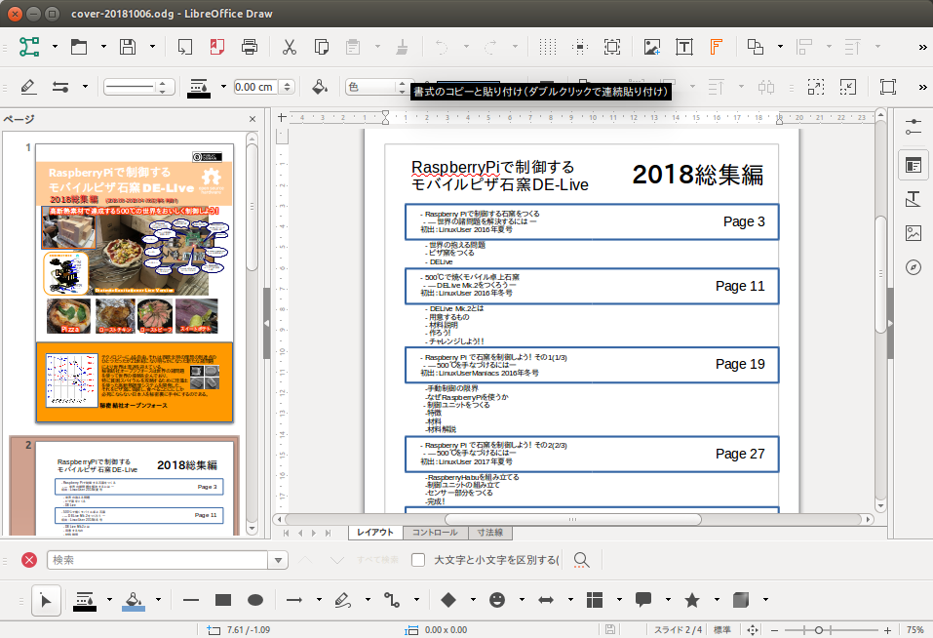Screen dimensions: 933x638
Task: Click the line color swatch in drawing toolbar
Action: click(85, 600)
